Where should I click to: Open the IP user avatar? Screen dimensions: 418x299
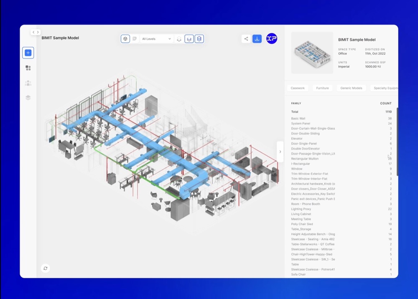click(x=272, y=38)
